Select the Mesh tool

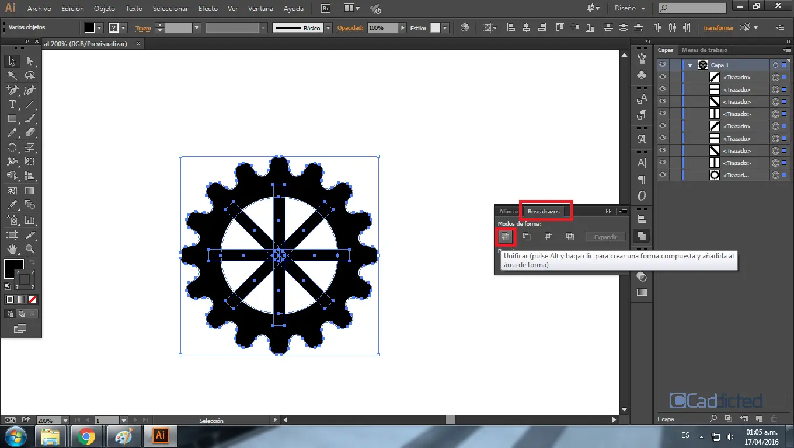12,191
